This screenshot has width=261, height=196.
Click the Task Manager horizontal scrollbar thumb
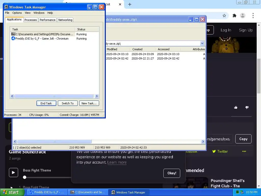click(54, 96)
